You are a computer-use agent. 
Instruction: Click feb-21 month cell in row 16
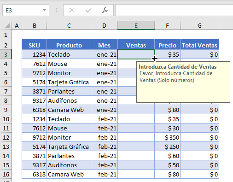(104, 174)
